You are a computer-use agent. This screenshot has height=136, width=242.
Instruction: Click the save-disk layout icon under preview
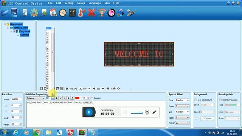tap(62, 88)
